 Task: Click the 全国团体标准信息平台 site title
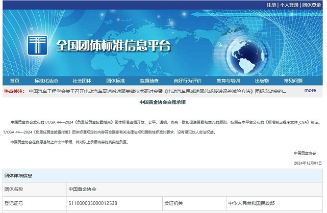pos(111,46)
